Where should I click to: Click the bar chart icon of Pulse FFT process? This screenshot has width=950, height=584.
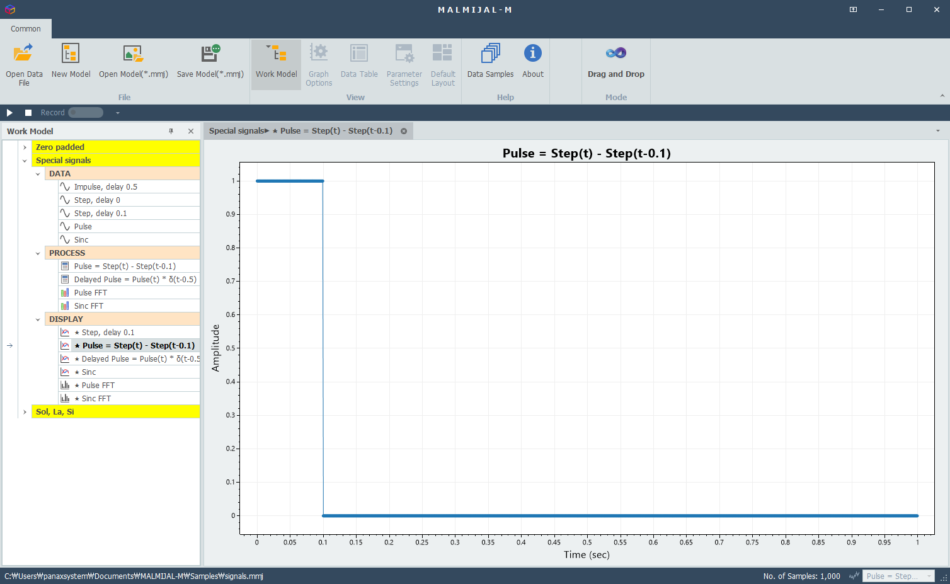65,293
